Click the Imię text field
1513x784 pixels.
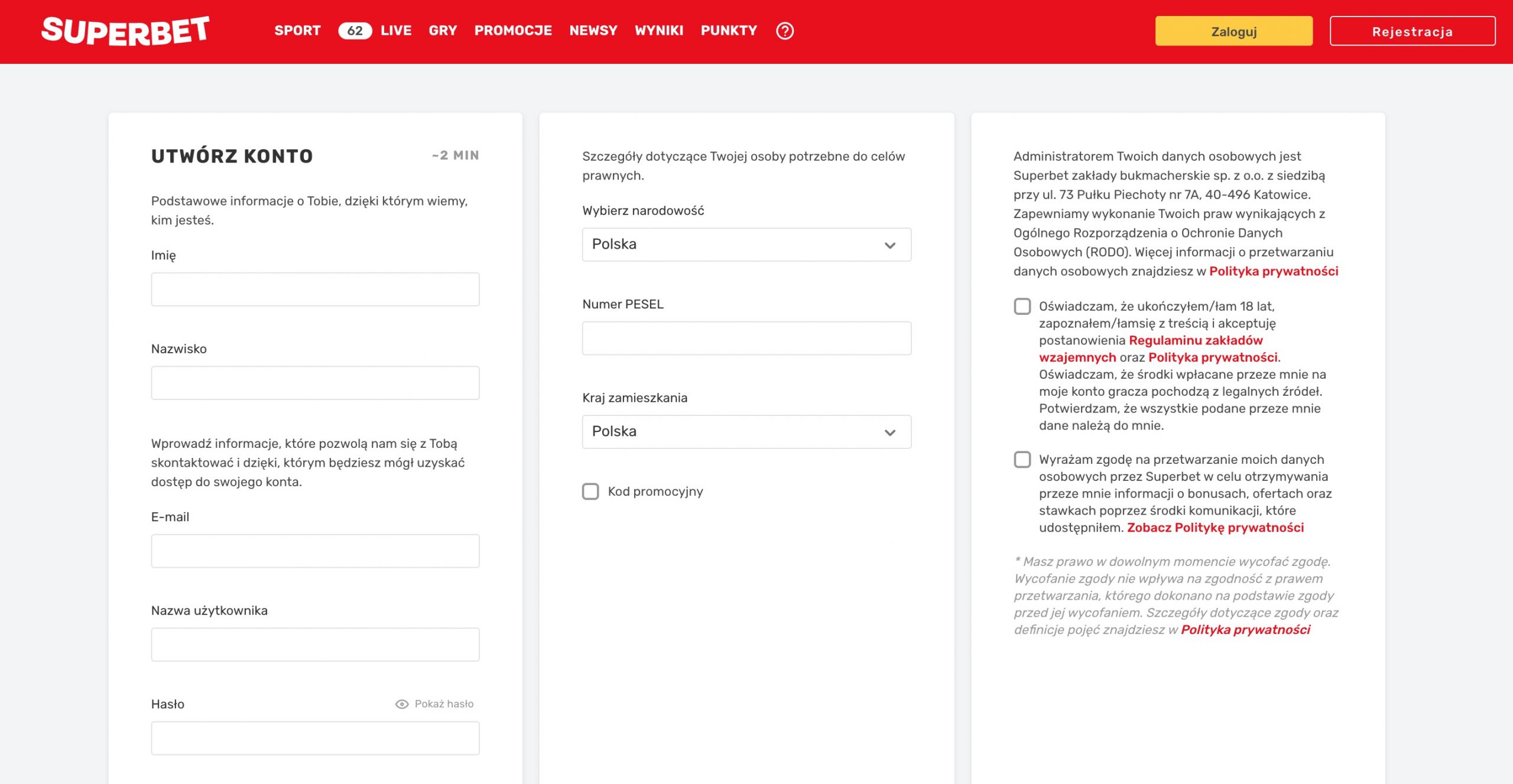315,289
